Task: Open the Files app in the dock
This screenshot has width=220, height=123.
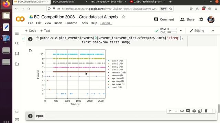Action: click(x=6, y=15)
